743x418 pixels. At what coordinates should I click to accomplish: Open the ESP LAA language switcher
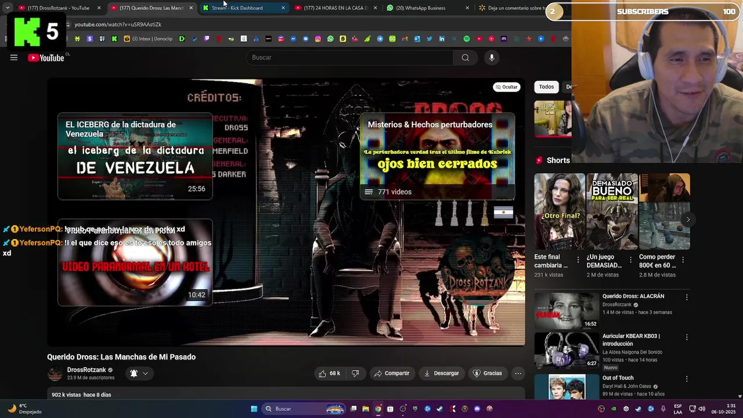pos(677,409)
